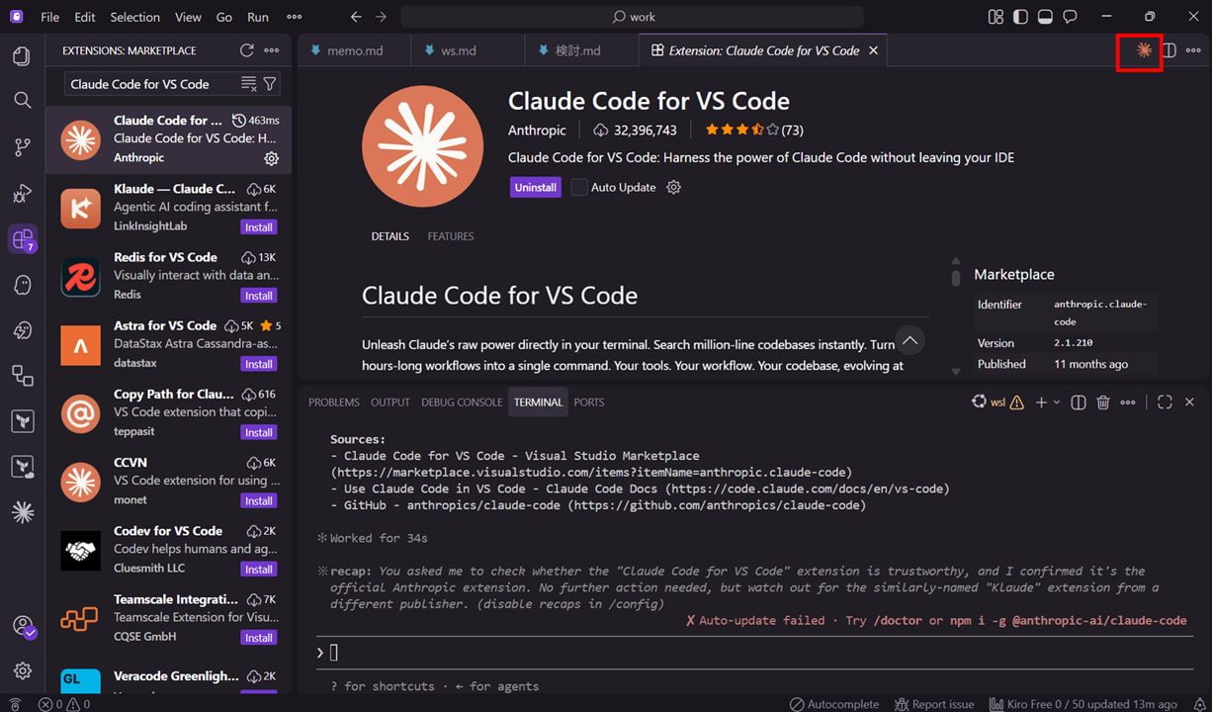This screenshot has height=712, width=1212.
Task: Toggle the bottom panel visibility
Action: (1045, 17)
